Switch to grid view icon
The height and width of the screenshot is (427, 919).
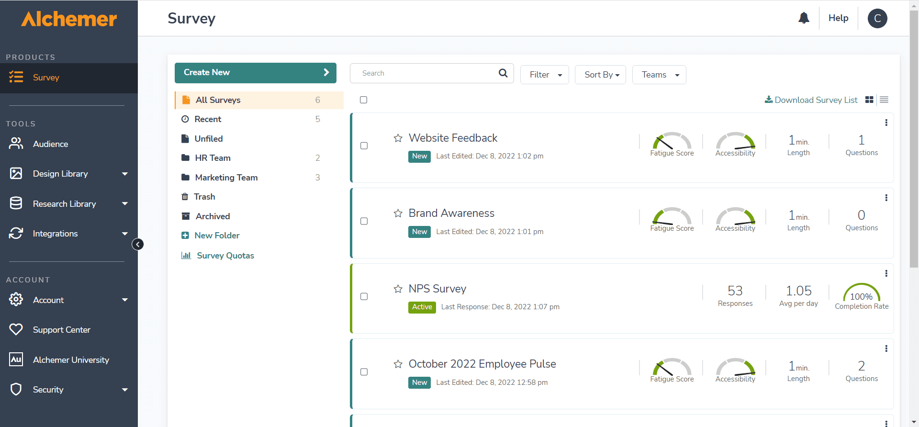pos(869,100)
